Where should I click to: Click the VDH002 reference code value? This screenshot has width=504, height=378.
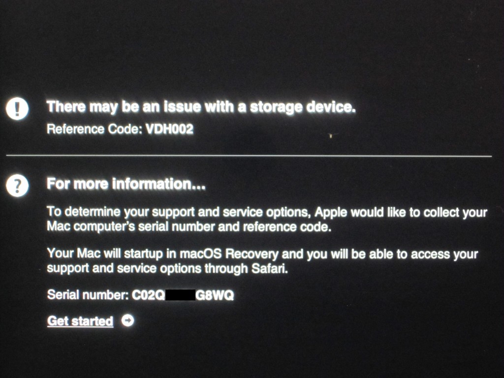(x=169, y=129)
